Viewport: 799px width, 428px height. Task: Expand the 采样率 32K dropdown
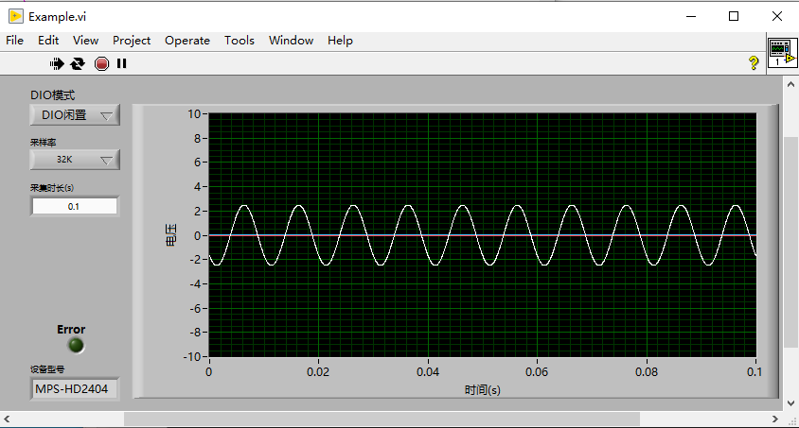75,160
